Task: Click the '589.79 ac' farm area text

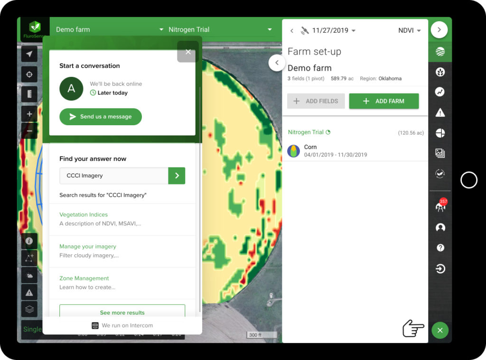Action: (x=342, y=78)
